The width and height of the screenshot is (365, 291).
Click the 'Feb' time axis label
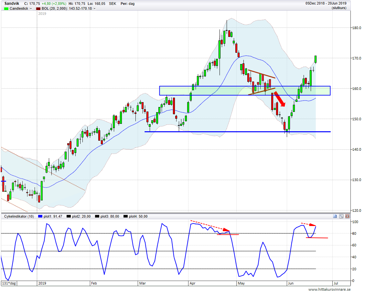tap(94, 283)
